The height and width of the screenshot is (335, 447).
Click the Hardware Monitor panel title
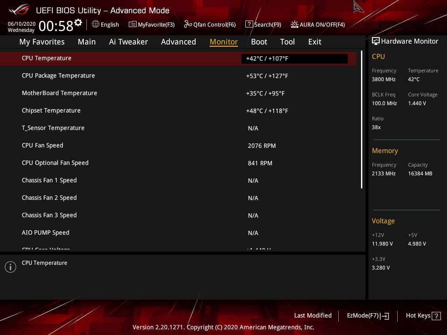[x=409, y=41]
